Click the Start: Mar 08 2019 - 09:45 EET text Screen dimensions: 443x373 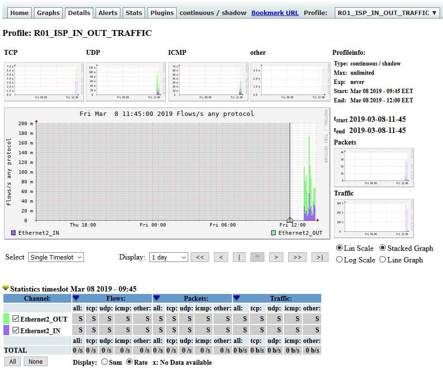(x=373, y=91)
